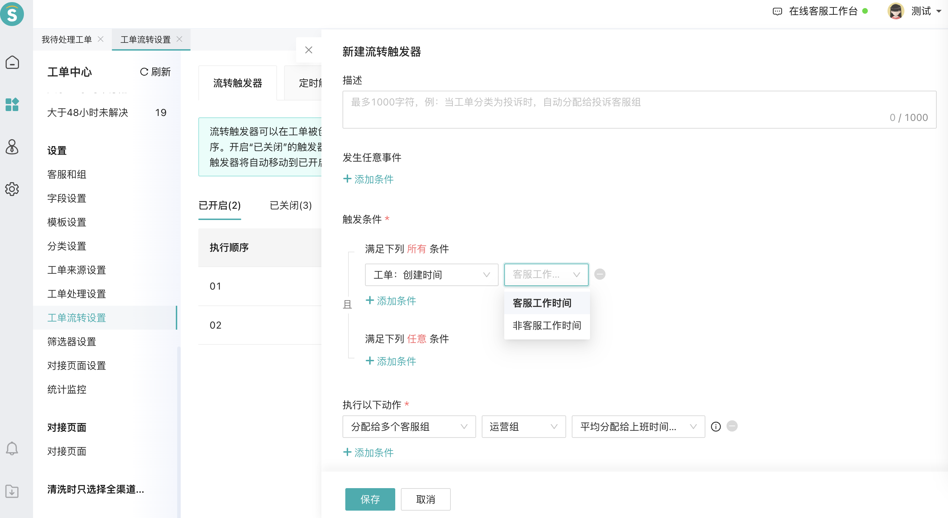Click the S logo icon in the sidebar
The image size is (948, 518).
[12, 14]
